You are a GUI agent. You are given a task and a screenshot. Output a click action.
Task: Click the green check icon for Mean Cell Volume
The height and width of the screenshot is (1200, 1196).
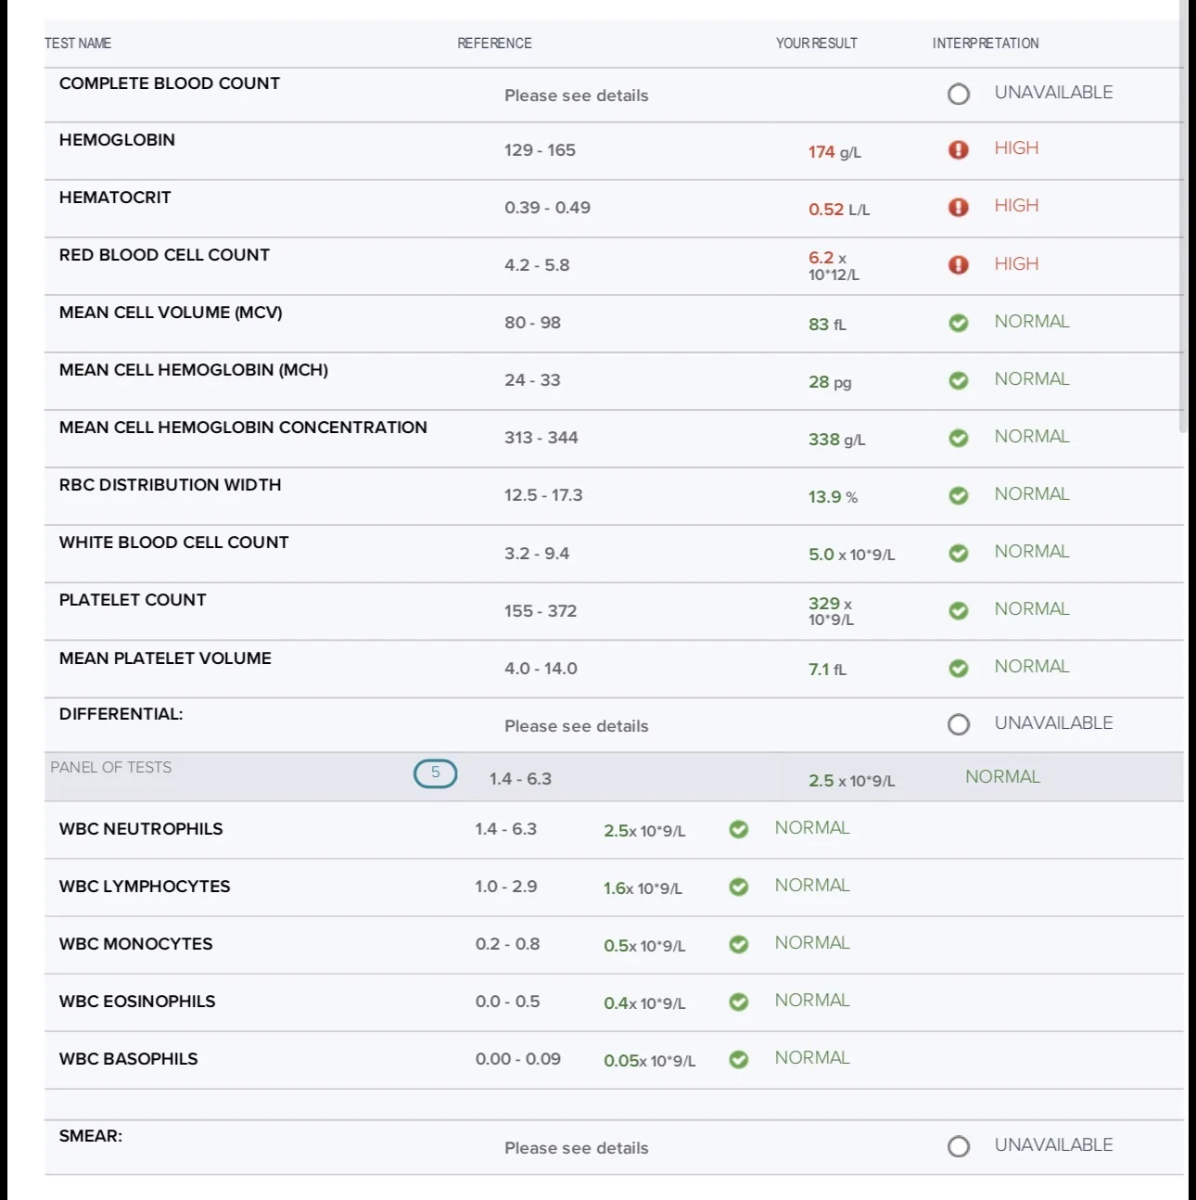click(x=959, y=323)
